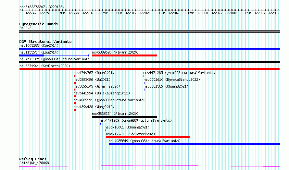Viewport: 289px width, 170px height.
Task: Click the right arrow of the ruler
Action: coord(279,10)
